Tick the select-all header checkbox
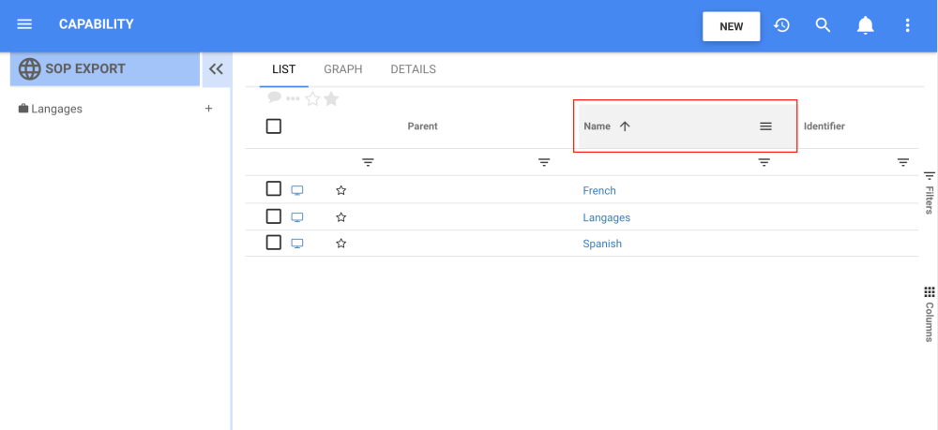This screenshot has width=938, height=430. pos(274,126)
